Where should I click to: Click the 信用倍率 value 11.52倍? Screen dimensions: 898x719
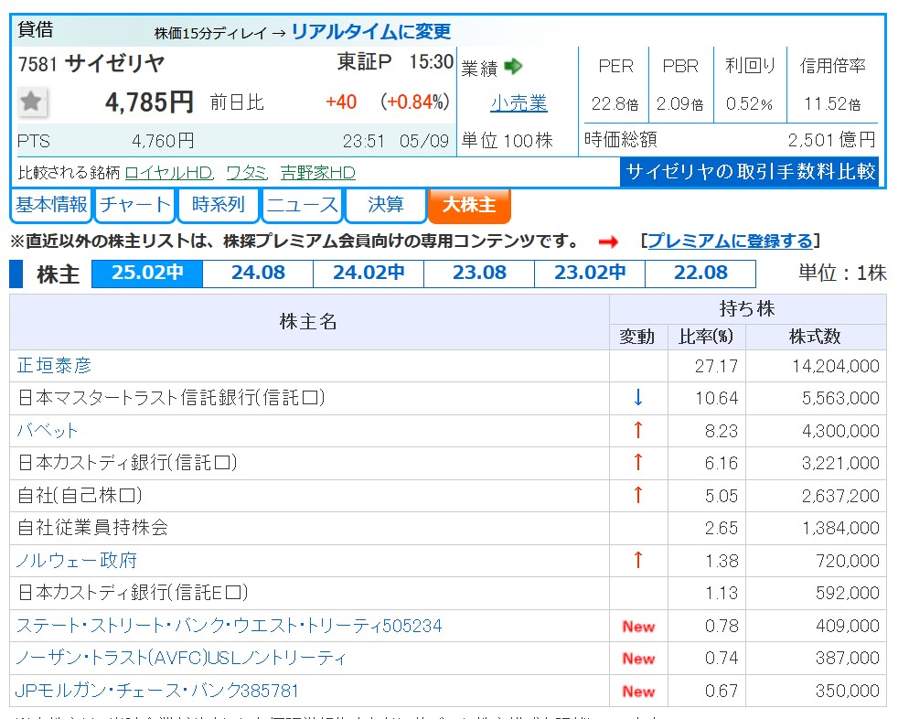point(832,104)
